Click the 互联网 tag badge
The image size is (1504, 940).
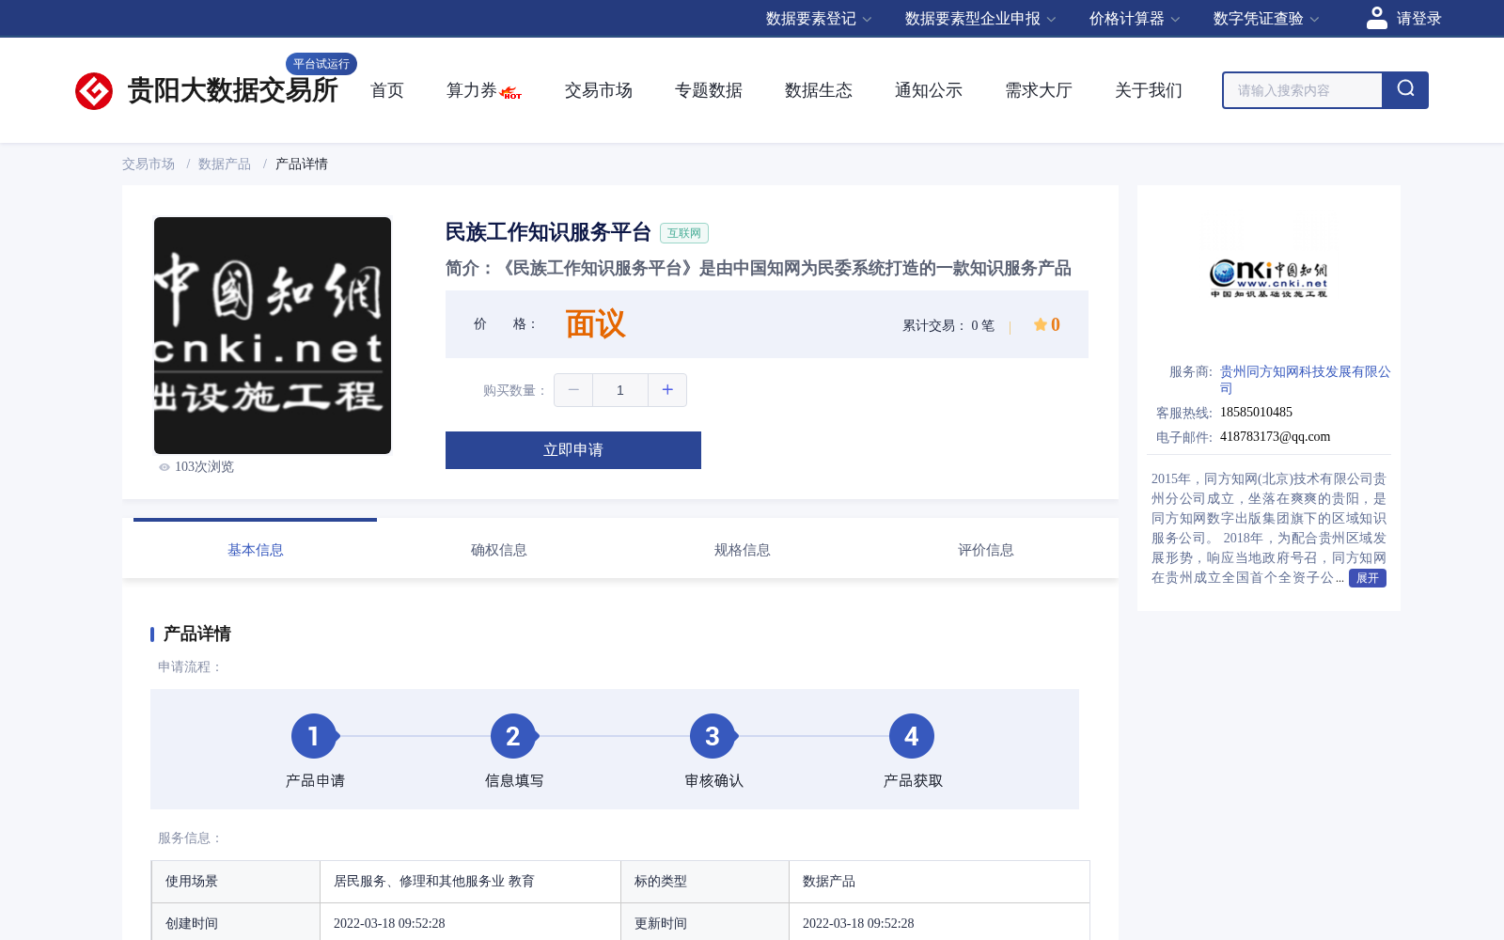point(684,233)
